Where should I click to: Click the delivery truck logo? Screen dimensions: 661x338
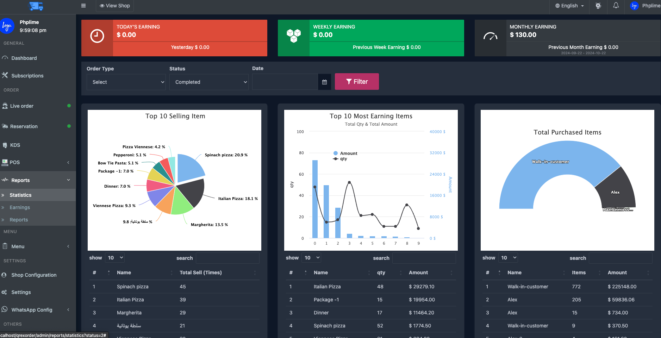coord(36,6)
